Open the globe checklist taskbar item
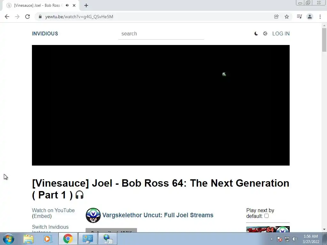Image resolution: width=327 pixels, height=245 pixels. [x=108, y=239]
